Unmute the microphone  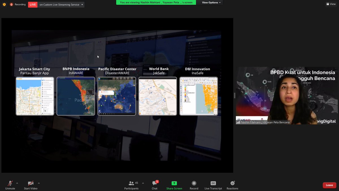10,185
